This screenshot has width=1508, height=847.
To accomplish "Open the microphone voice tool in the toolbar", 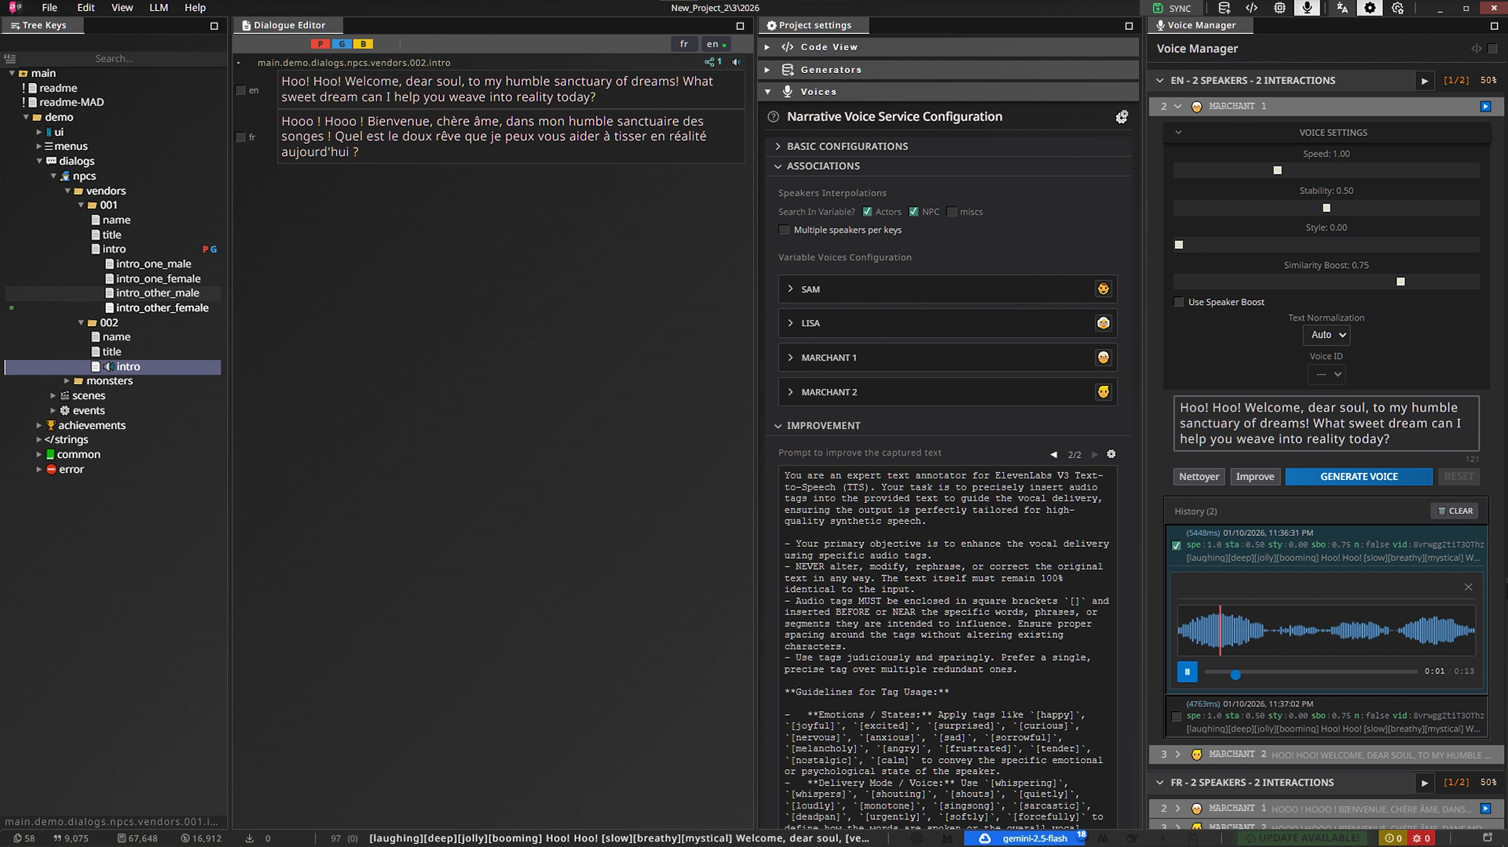I will tap(1307, 8).
